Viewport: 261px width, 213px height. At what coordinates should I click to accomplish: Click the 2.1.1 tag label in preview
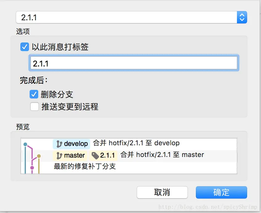(x=103, y=155)
